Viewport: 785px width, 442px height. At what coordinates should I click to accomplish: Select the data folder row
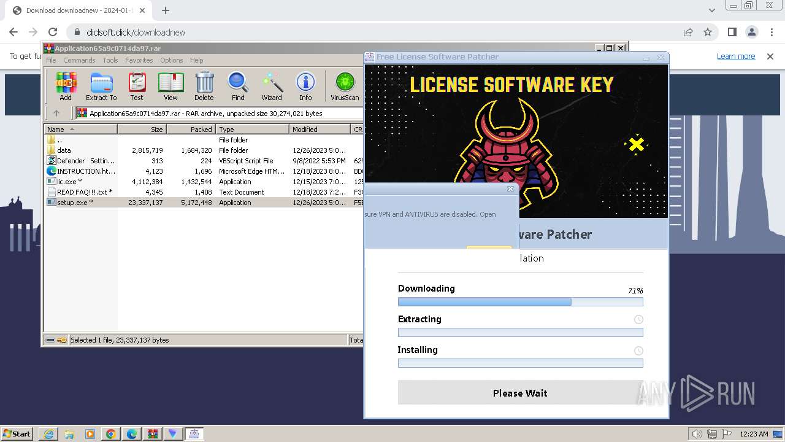204,150
